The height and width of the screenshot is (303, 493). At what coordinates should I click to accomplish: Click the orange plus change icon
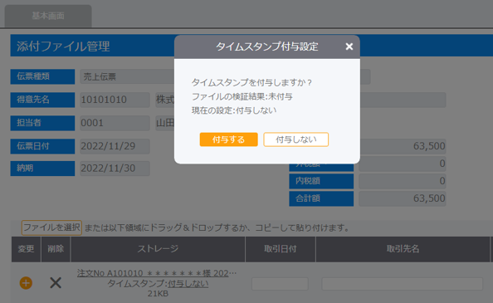point(26,283)
